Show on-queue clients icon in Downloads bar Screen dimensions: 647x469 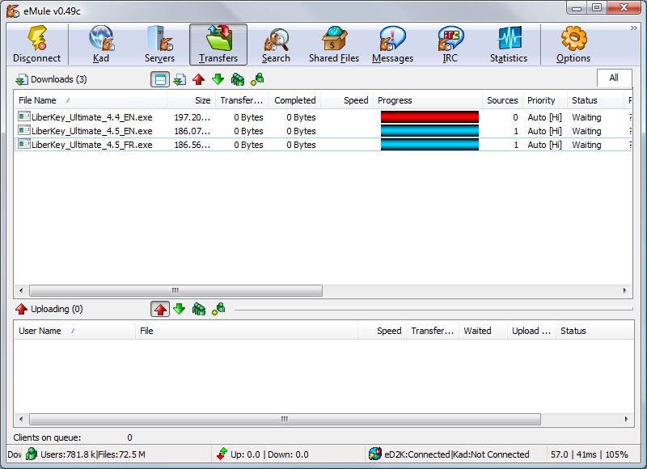click(237, 79)
